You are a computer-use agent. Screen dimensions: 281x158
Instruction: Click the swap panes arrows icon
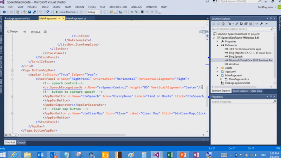pos(25,32)
